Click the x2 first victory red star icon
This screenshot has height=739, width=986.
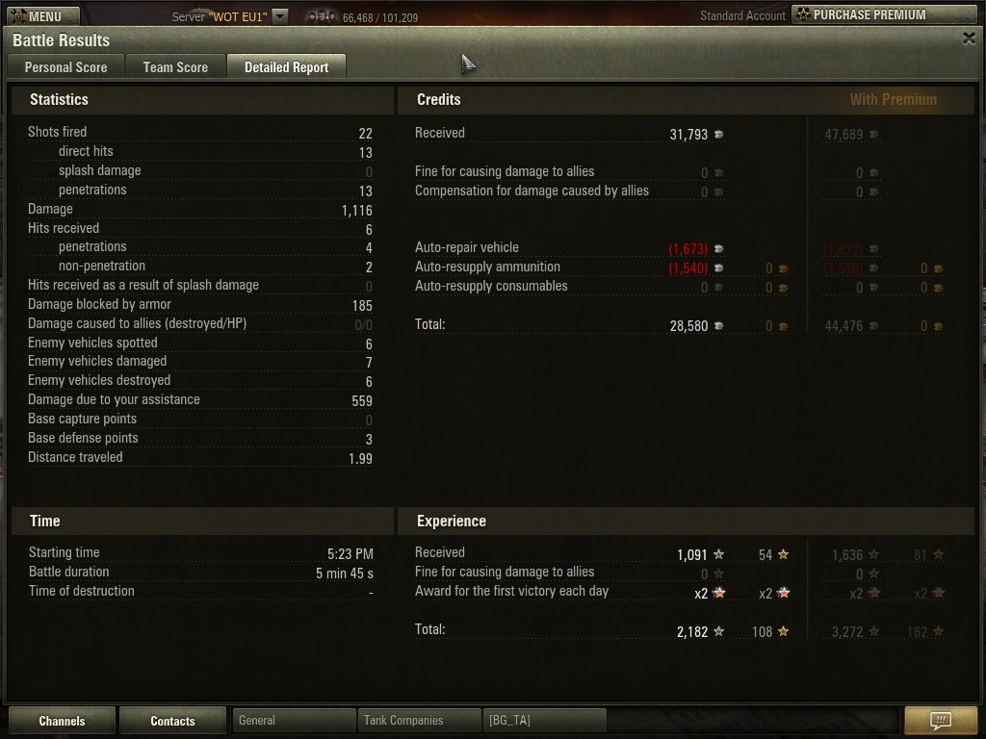pyautogui.click(x=719, y=593)
